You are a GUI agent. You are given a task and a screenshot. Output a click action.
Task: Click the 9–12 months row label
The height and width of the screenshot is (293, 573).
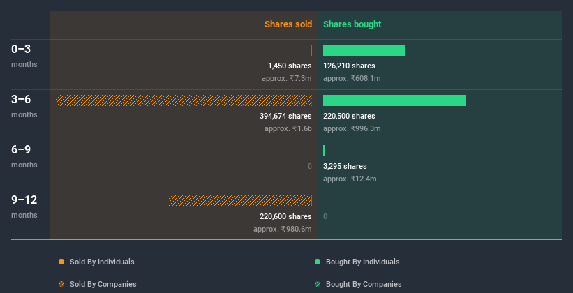click(24, 206)
